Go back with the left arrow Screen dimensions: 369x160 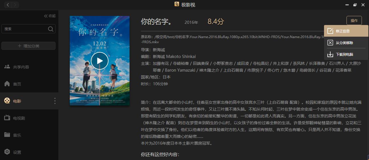8,5
